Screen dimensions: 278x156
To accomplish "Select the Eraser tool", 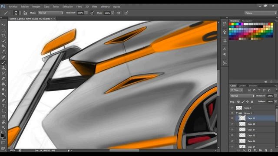I will click(3, 78).
